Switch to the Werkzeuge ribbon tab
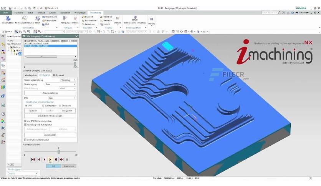This screenshot has height=186, width=321. pyautogui.click(x=80, y=13)
